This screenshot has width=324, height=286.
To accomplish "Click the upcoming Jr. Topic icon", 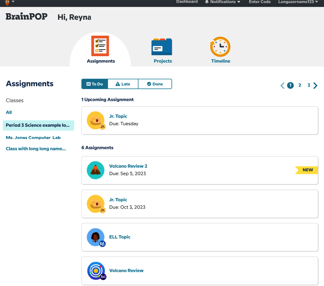I will pos(95,120).
